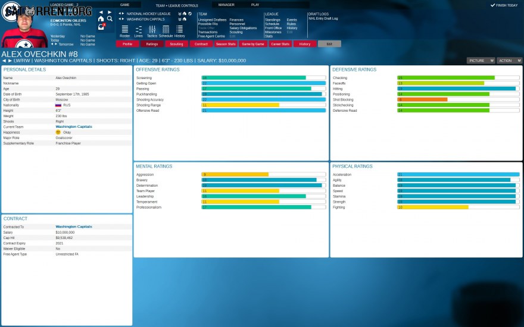
Task: Click FINISH TODAY
Action: (504, 5)
